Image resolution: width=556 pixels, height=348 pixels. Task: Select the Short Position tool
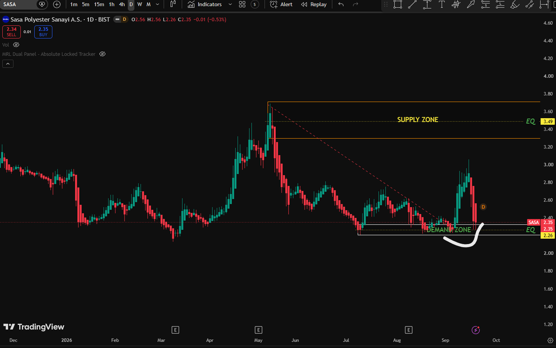486,5
